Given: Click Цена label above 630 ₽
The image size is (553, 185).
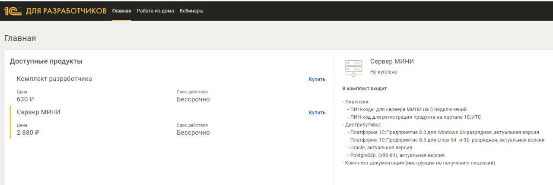Looking at the screenshot, I should (22, 92).
